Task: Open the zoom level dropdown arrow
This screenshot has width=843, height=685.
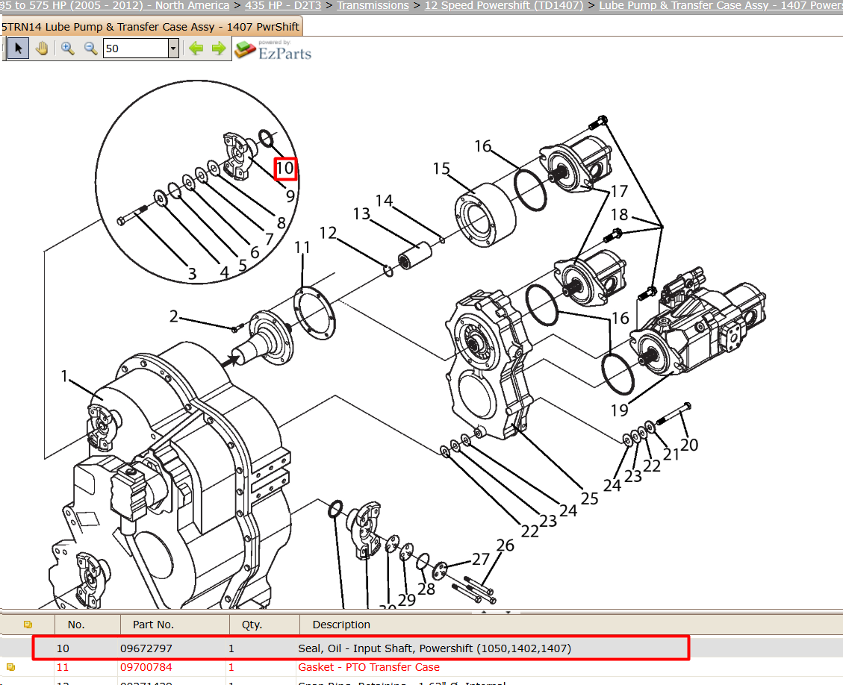Action: pyautogui.click(x=173, y=49)
